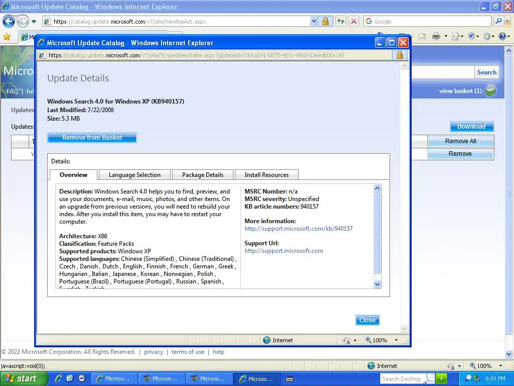
Task: Click the Remove button in basket row
Action: click(460, 154)
